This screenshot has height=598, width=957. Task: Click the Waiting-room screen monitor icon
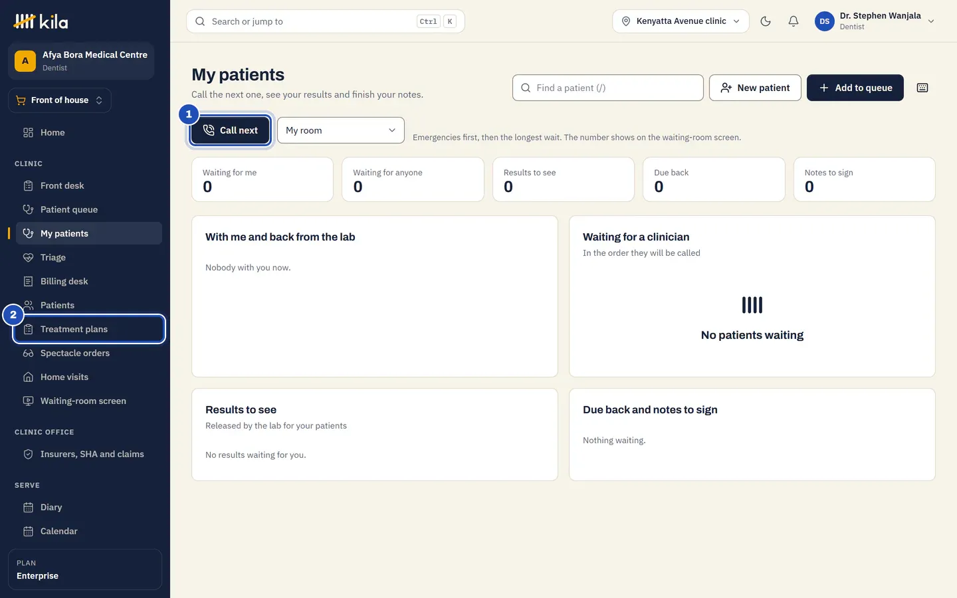[x=28, y=401]
